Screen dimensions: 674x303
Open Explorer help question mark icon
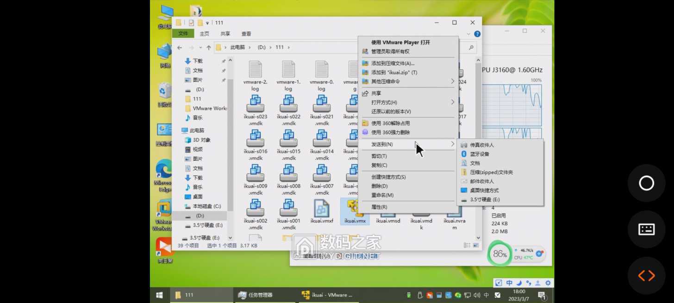[x=477, y=34]
